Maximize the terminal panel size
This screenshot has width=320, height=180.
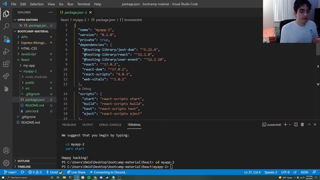click(x=309, y=124)
